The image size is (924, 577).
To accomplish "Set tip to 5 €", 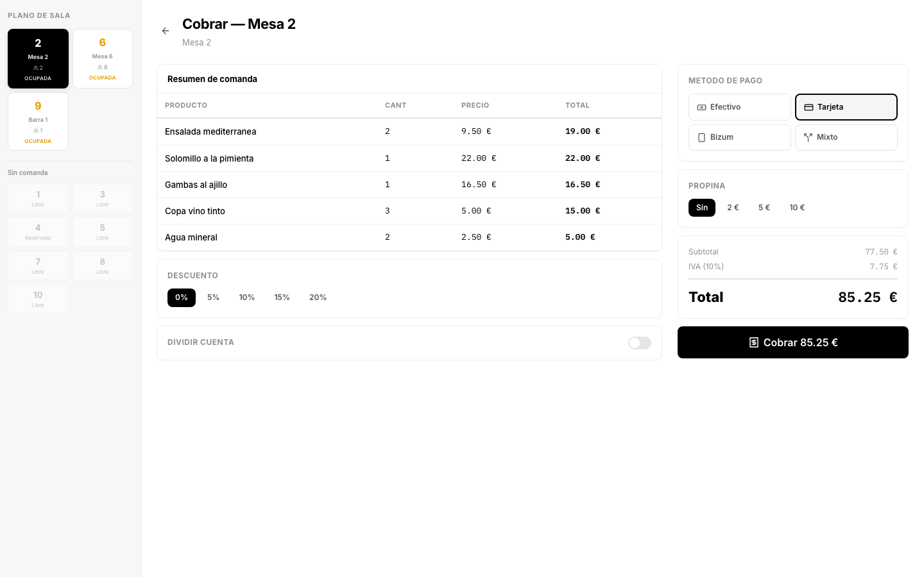I will pos(764,208).
